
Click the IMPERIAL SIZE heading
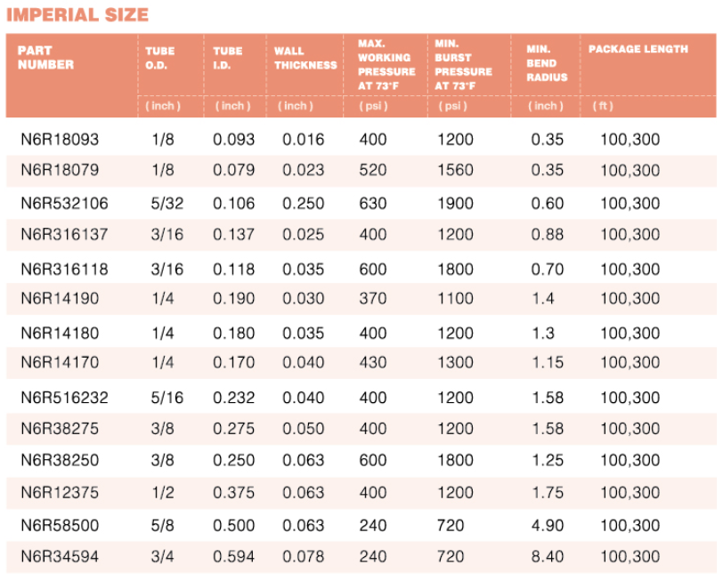point(77,15)
